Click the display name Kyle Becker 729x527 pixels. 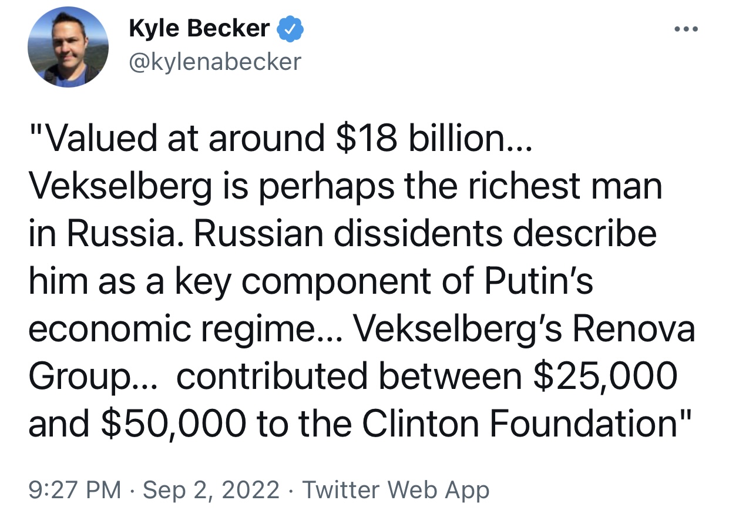(200, 29)
